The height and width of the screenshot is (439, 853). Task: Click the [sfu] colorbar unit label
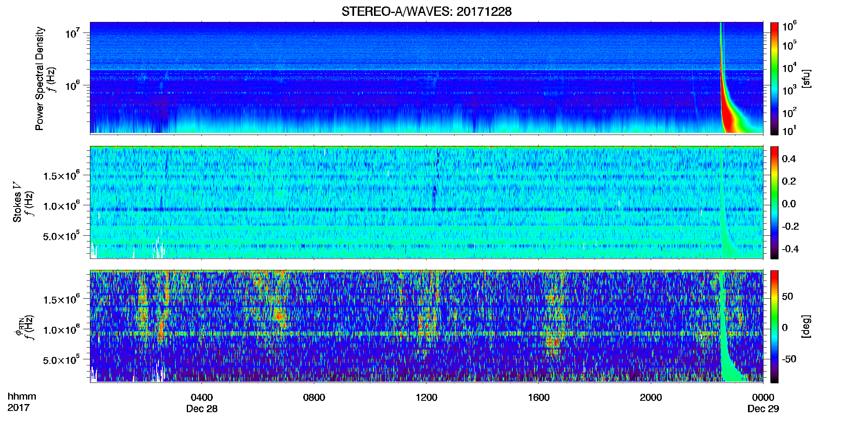[x=806, y=78]
